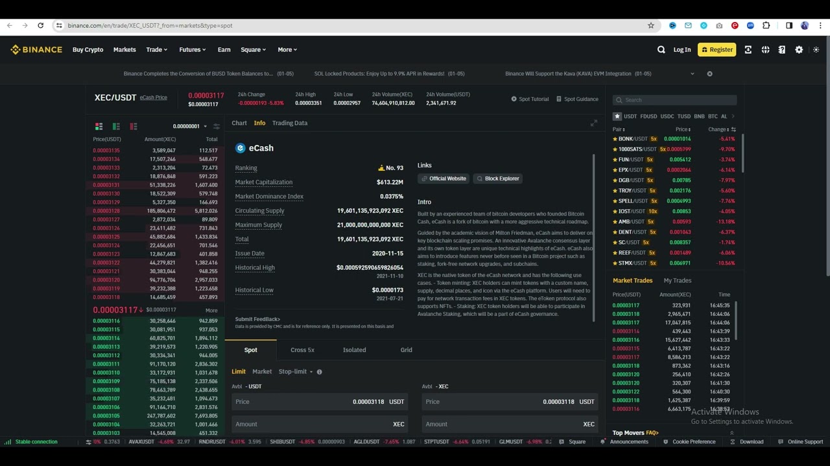Switch to the Trading Data tab
830x466 pixels.
[290, 123]
